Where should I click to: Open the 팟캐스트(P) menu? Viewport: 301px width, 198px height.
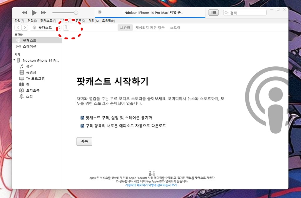pyautogui.click(x=48, y=21)
